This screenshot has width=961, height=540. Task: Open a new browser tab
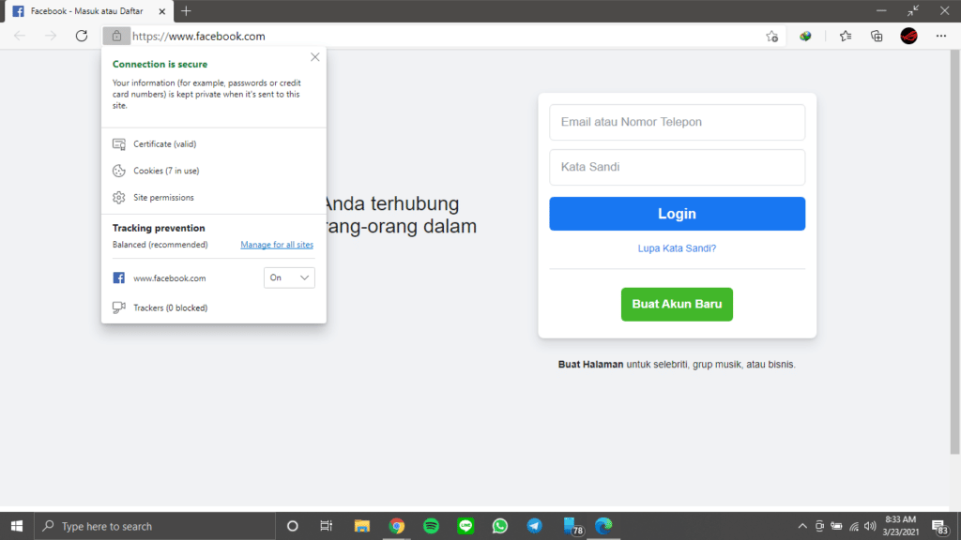click(x=186, y=11)
